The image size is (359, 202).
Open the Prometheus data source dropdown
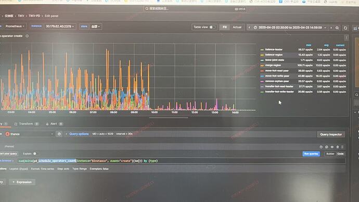pos(15,27)
